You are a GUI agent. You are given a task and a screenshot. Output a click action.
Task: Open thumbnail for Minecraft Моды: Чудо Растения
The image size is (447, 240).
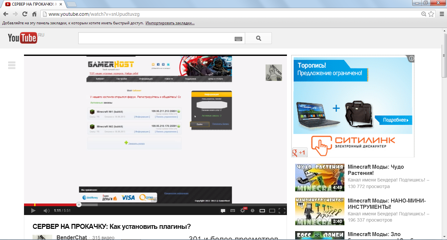coord(320,178)
